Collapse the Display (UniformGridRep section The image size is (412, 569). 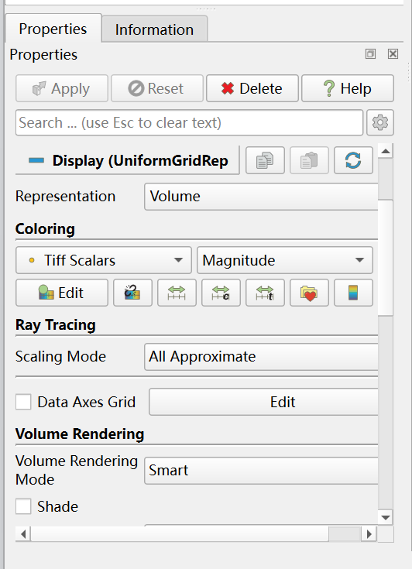127,160
